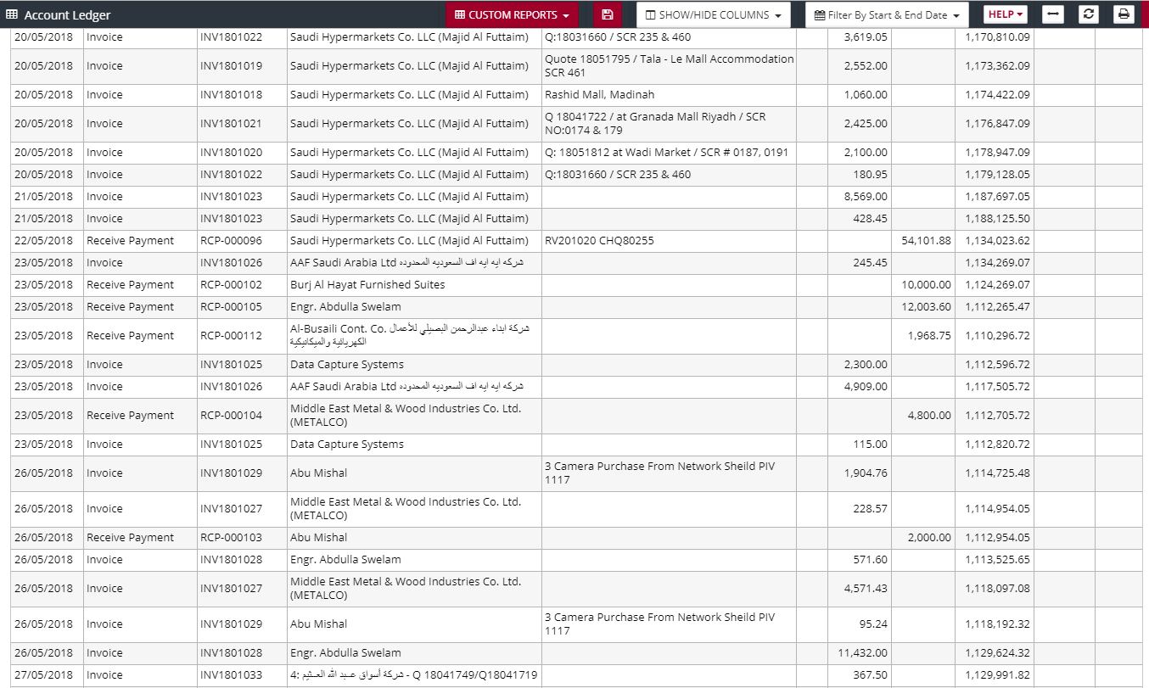Click debit amount 2,300.00
Screen dimensions: 1149x688
coord(866,365)
